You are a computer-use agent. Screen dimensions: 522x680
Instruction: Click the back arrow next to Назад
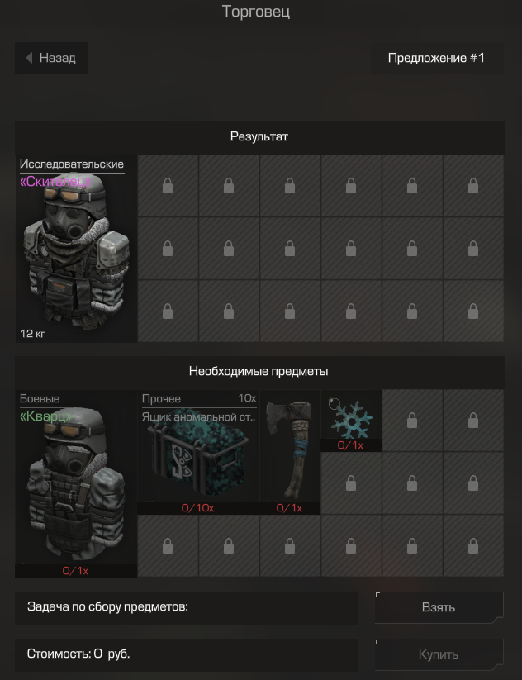point(29,58)
